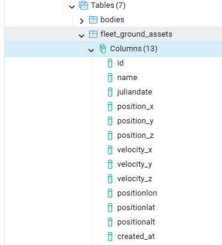Click the velocity_y column icon
Viewport: 222px width, 245px height.
(110, 164)
